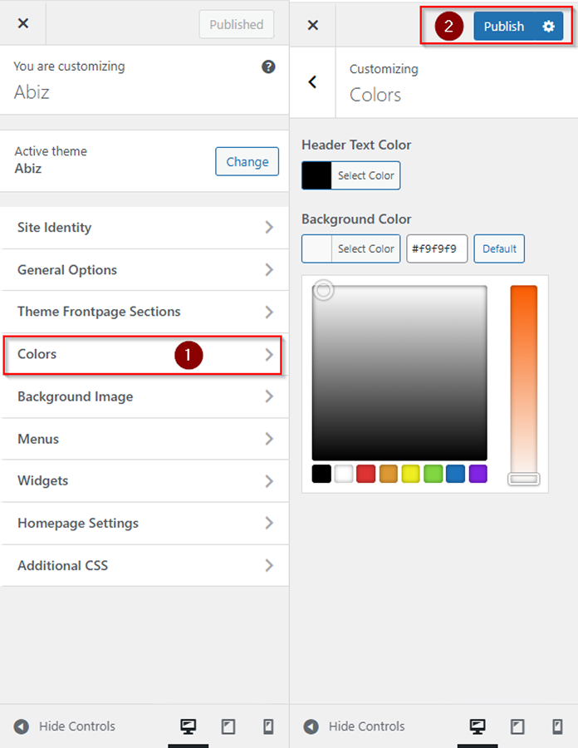Select mobile preview in right panel

pos(557,726)
